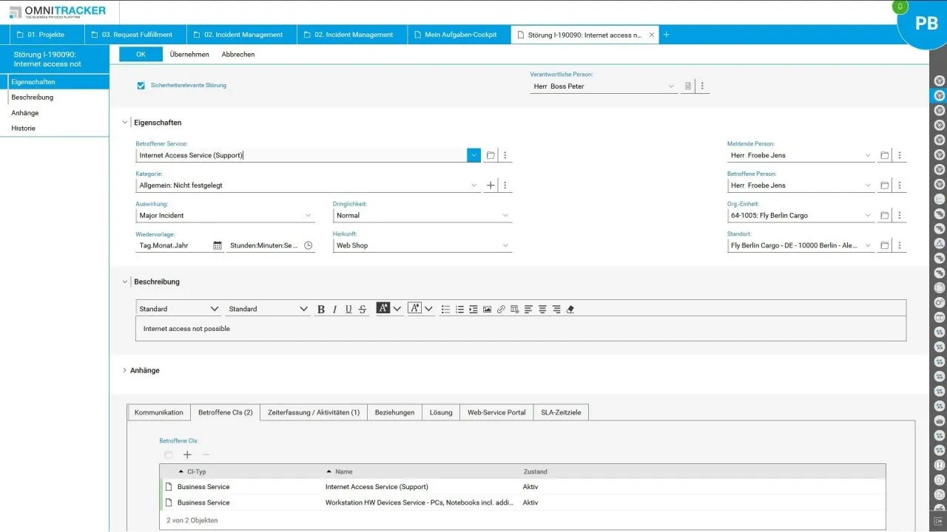Toggle bold formatting in description editor
The width and height of the screenshot is (947, 532).
[x=321, y=309]
